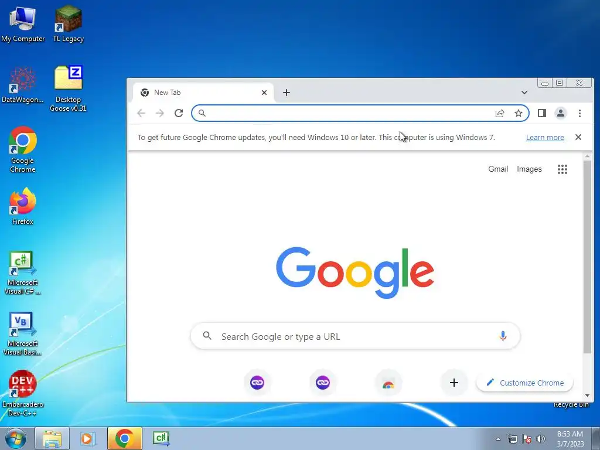Select Microsoft Visual Basic desktop shortcut
The width and height of the screenshot is (600, 450).
(23, 333)
